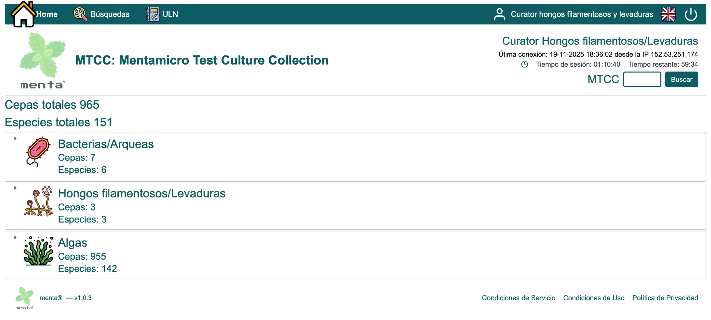
Task: Click the Hongos filamentosos fungi icon
Action: pos(38,202)
